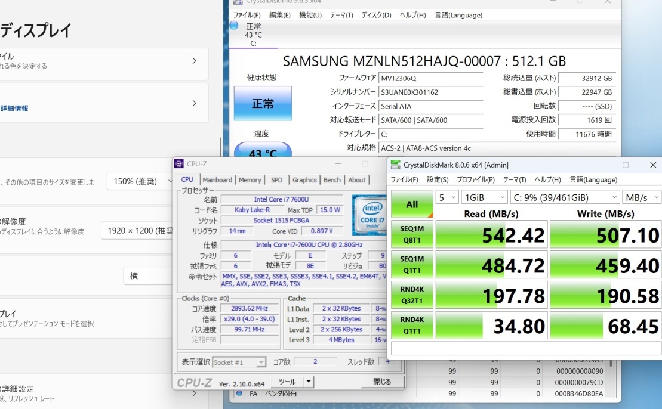This screenshot has height=409, width=662.
Task: Open the ツール dropdown arrow in CPU-Z
Action: click(x=309, y=382)
